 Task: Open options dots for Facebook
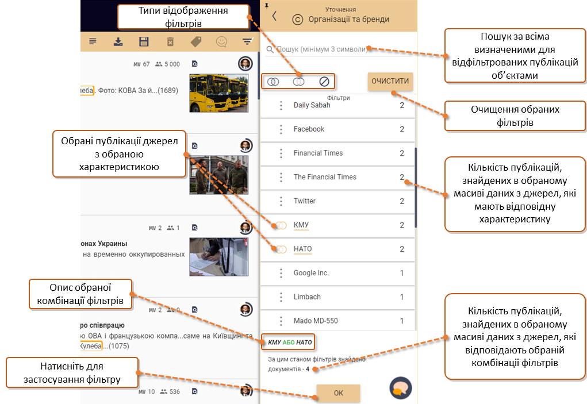pos(281,129)
